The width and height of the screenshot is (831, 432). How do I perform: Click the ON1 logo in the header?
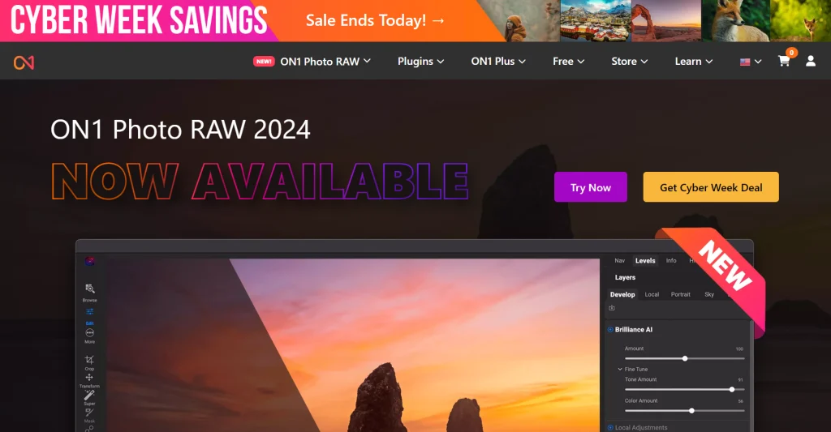[x=24, y=62]
